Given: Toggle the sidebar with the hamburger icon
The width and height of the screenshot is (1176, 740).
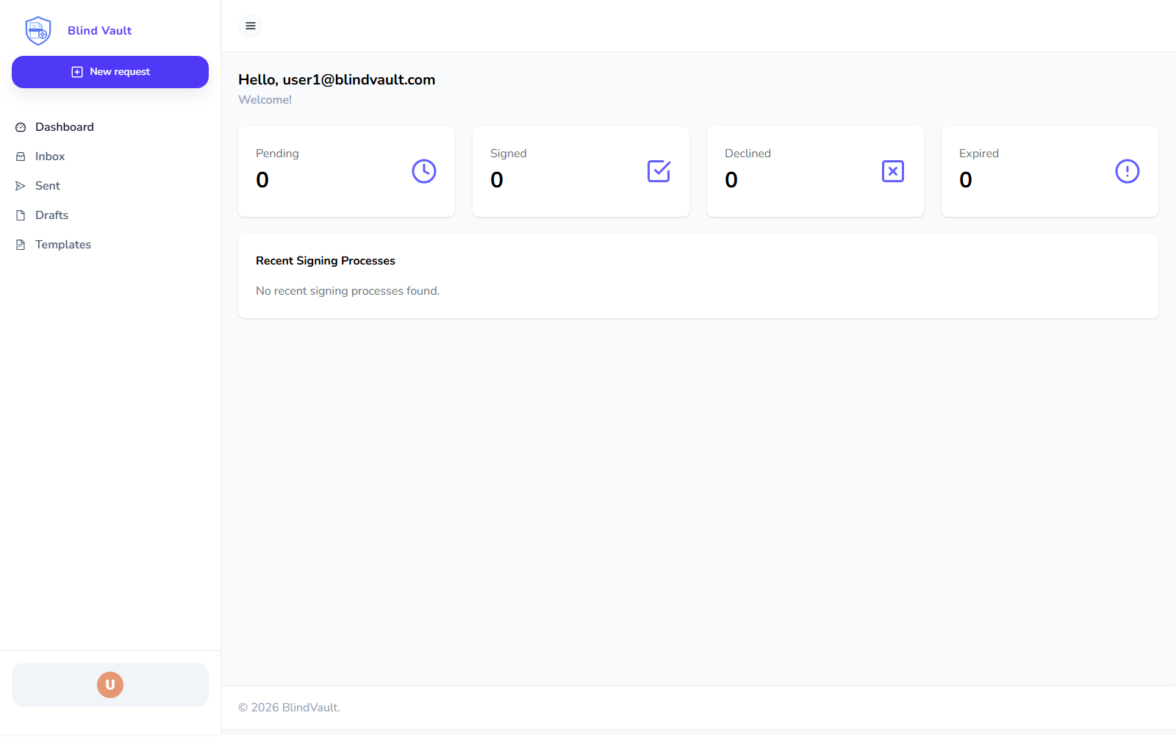Looking at the screenshot, I should [251, 26].
